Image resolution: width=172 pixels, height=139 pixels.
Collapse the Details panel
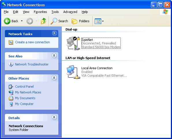[x=54, y=117]
